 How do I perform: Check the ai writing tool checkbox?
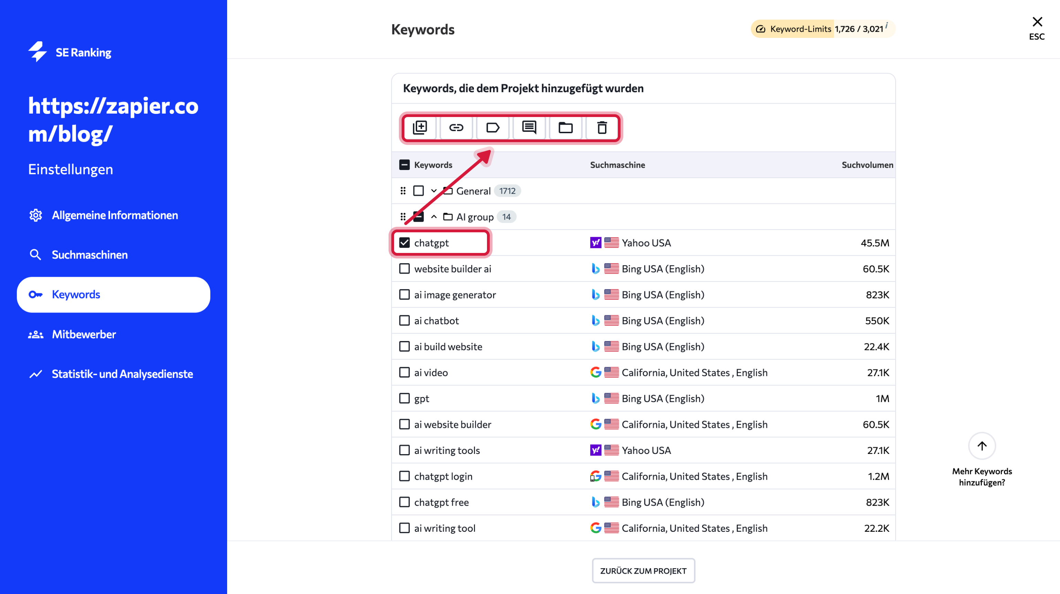point(404,528)
